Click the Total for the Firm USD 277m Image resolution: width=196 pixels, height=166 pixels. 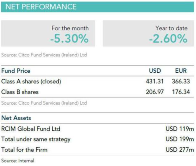(x=179, y=150)
